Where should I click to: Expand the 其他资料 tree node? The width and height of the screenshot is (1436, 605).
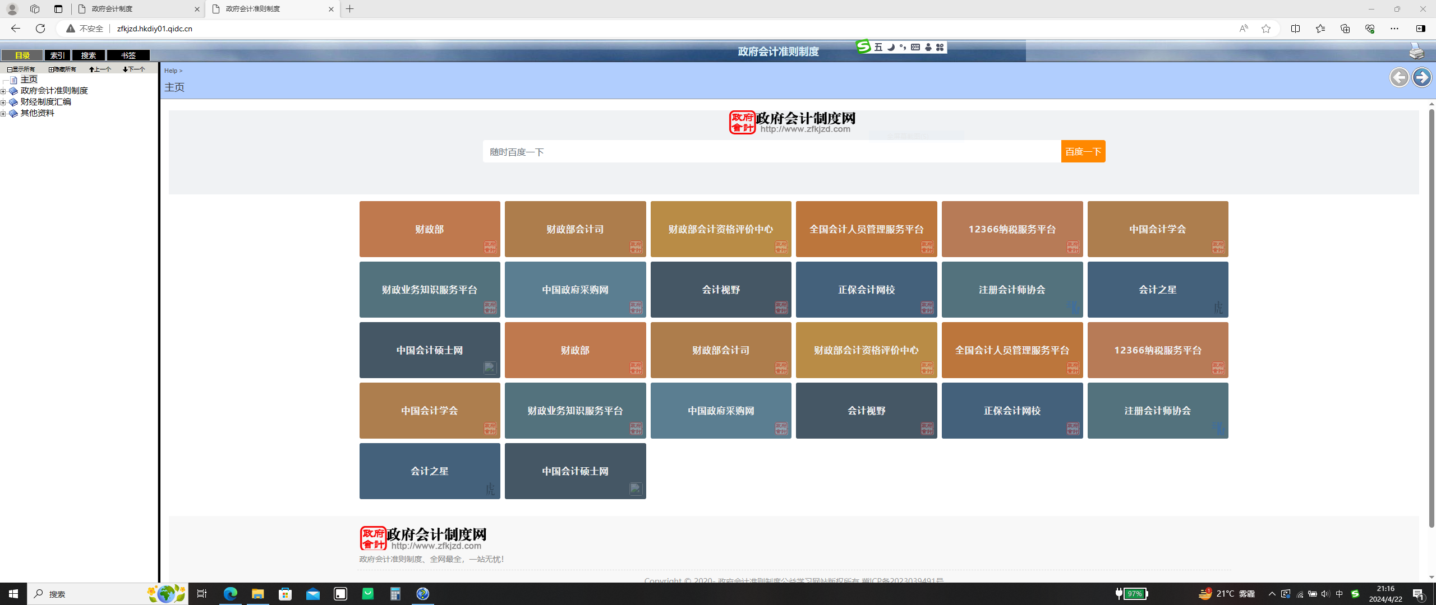(3, 114)
